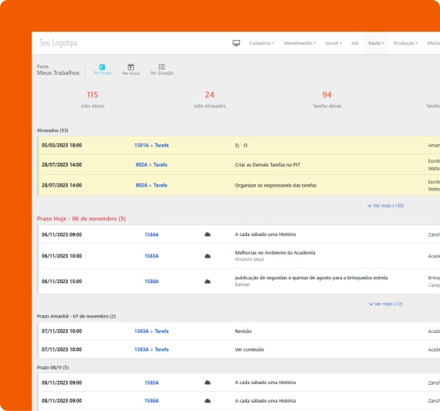Click the cloud icon for job 1584A
The height and width of the screenshot is (411, 440).
[x=208, y=234]
